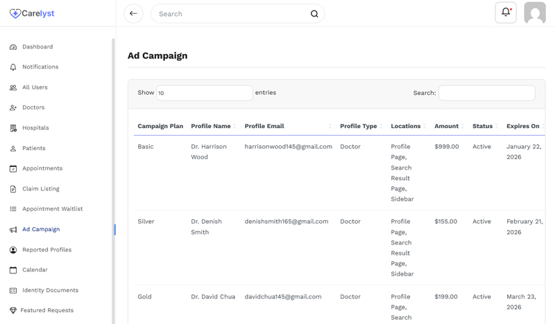The width and height of the screenshot is (555, 324).
Task: Click profile name Dr. David Chua
Action: (213, 297)
